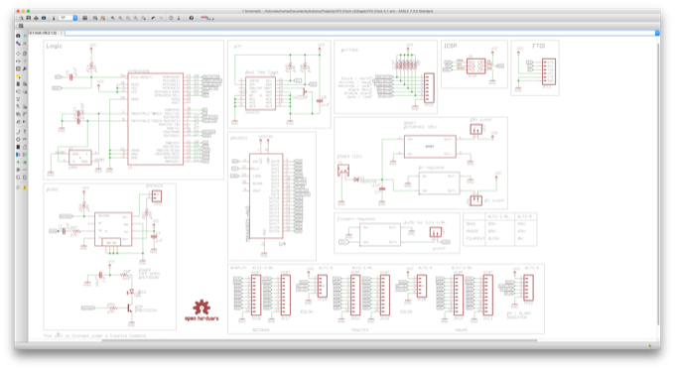
Task: Click the Use library icon
Action: point(84,18)
